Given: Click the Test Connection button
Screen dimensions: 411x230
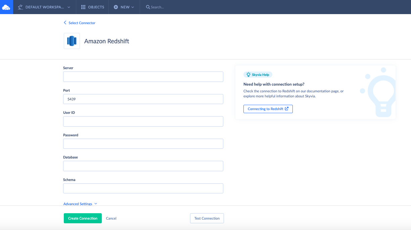Looking at the screenshot, I should 207,218.
